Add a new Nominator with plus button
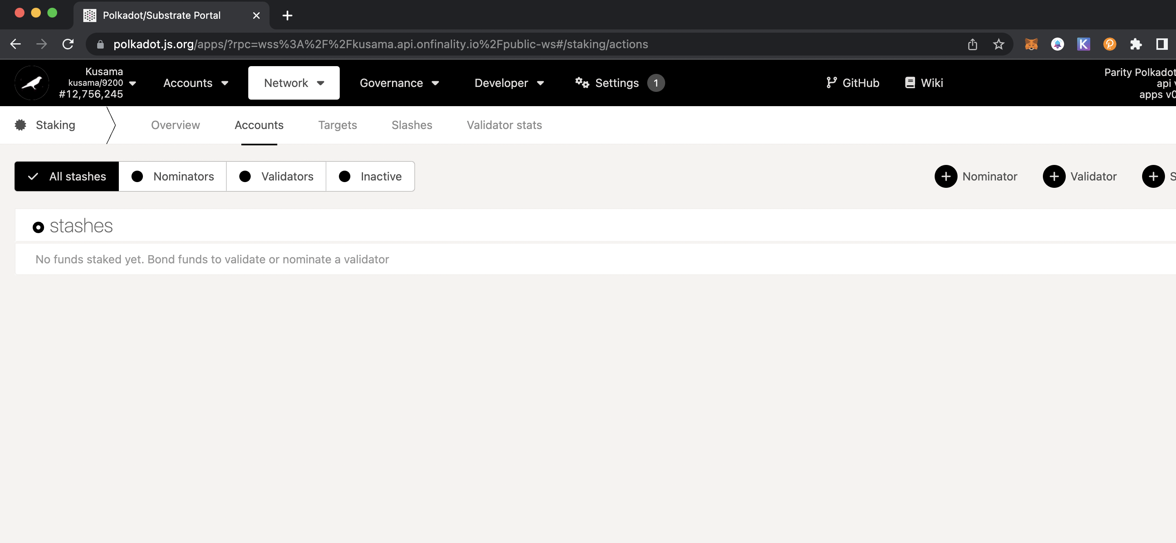Image resolution: width=1176 pixels, height=543 pixels. [x=976, y=176]
